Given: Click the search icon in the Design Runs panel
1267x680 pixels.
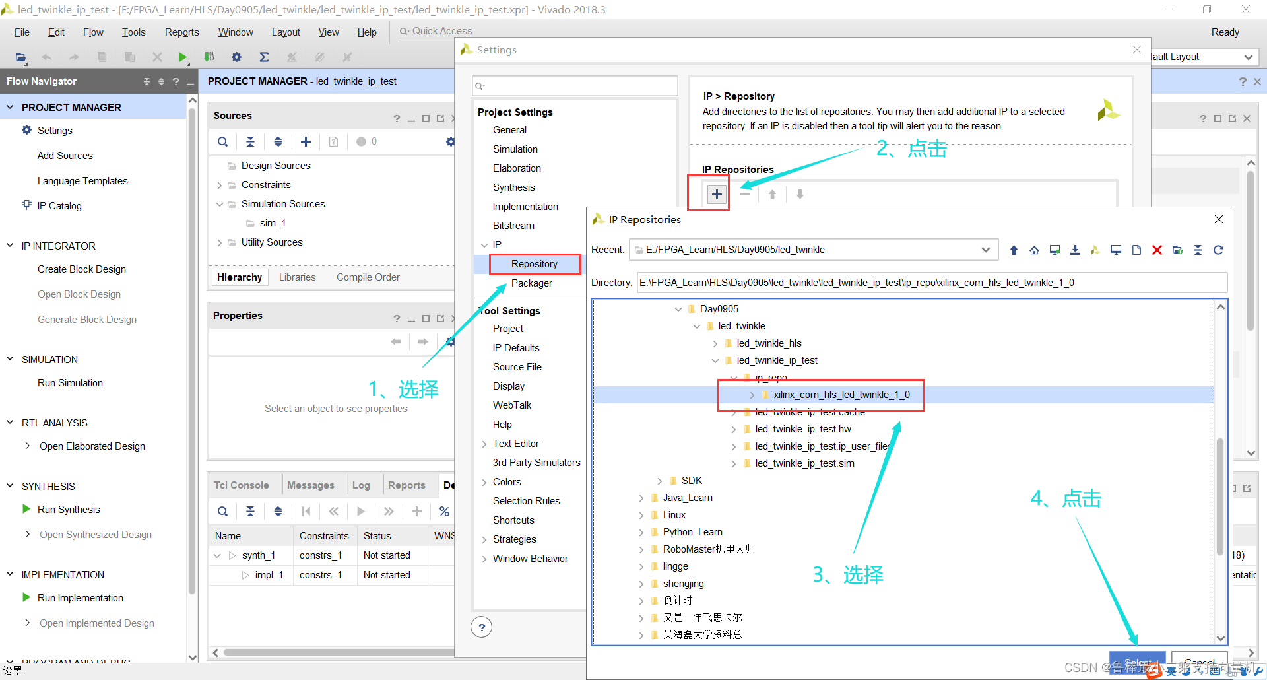Looking at the screenshot, I should pyautogui.click(x=223, y=511).
